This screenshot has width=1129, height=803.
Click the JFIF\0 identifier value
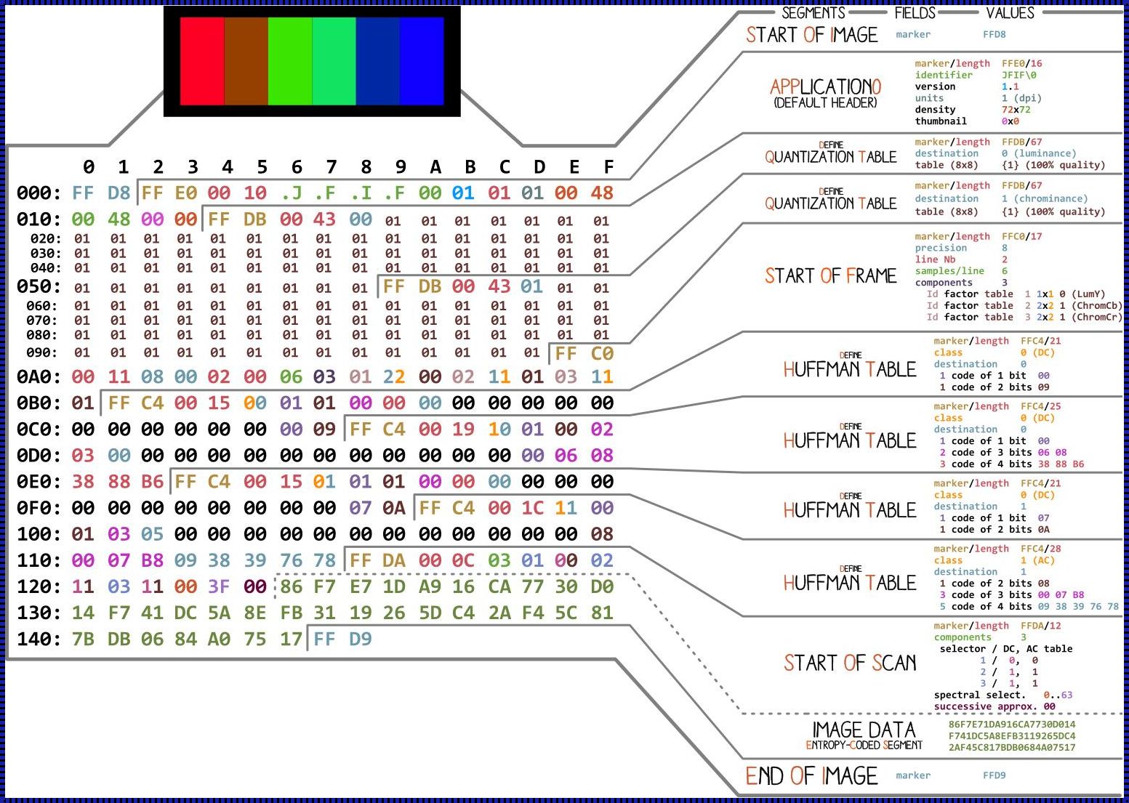pos(1019,75)
